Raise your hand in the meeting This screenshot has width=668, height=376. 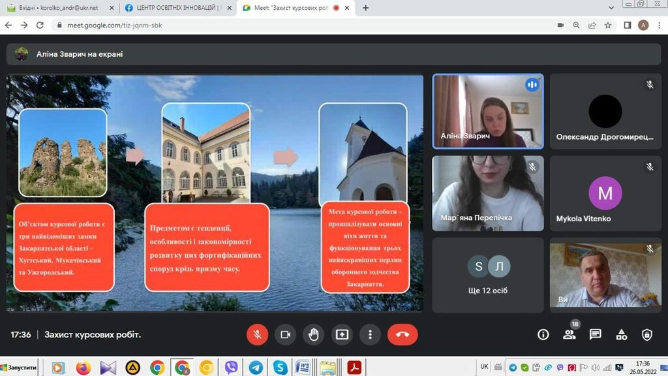pos(314,334)
